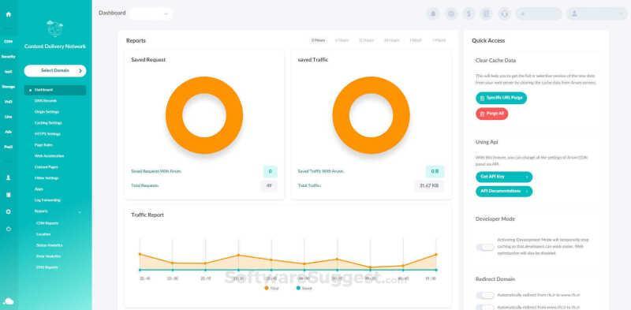631x310 pixels.
Task: Open DNS Reports under Reports
Action: point(47,267)
